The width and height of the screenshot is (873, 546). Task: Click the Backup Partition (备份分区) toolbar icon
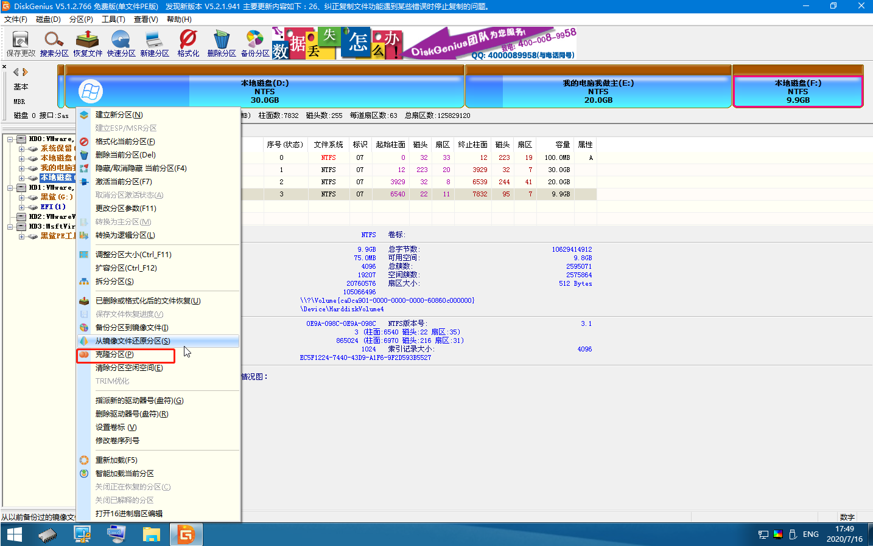coord(255,44)
